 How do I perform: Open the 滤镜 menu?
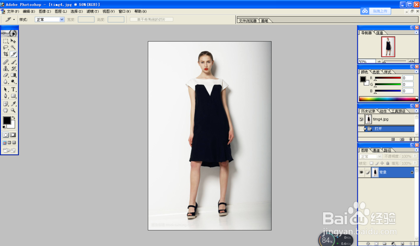tap(93, 11)
